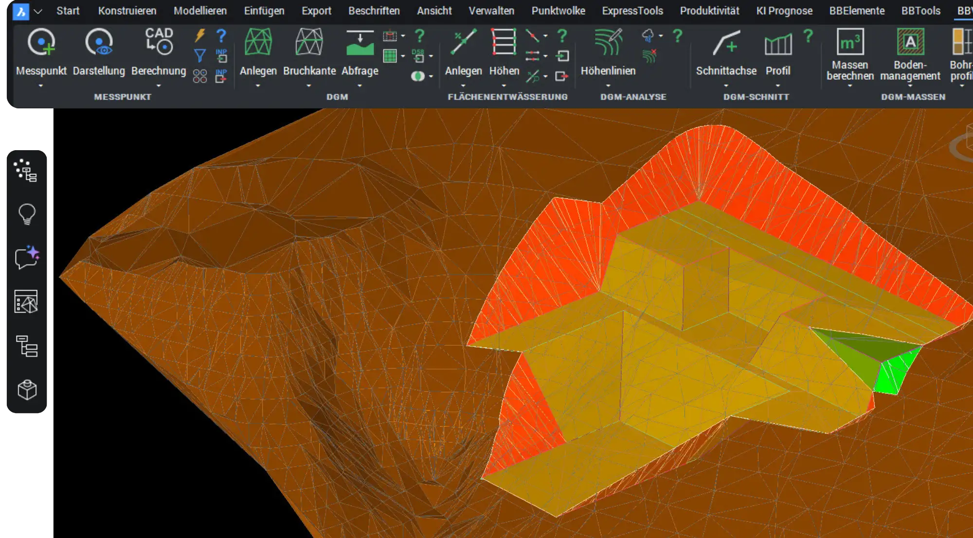Expand the Höhenlinien dropdown arrow
Screen dimensions: 973x538
[x=608, y=86]
